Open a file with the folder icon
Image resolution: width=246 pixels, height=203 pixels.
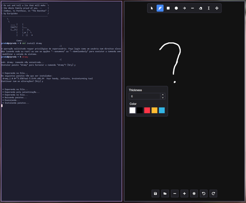click(165, 193)
